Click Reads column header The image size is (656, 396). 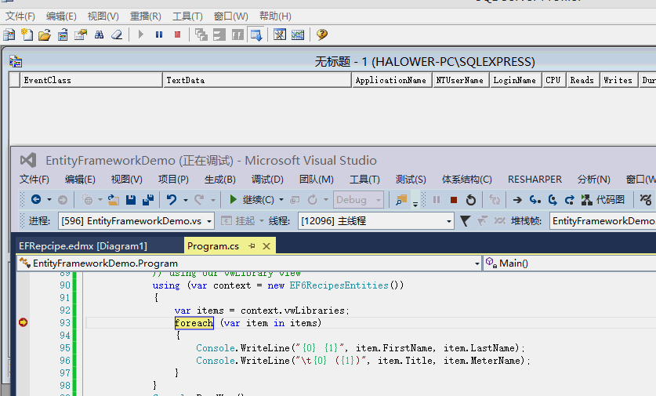[582, 80]
